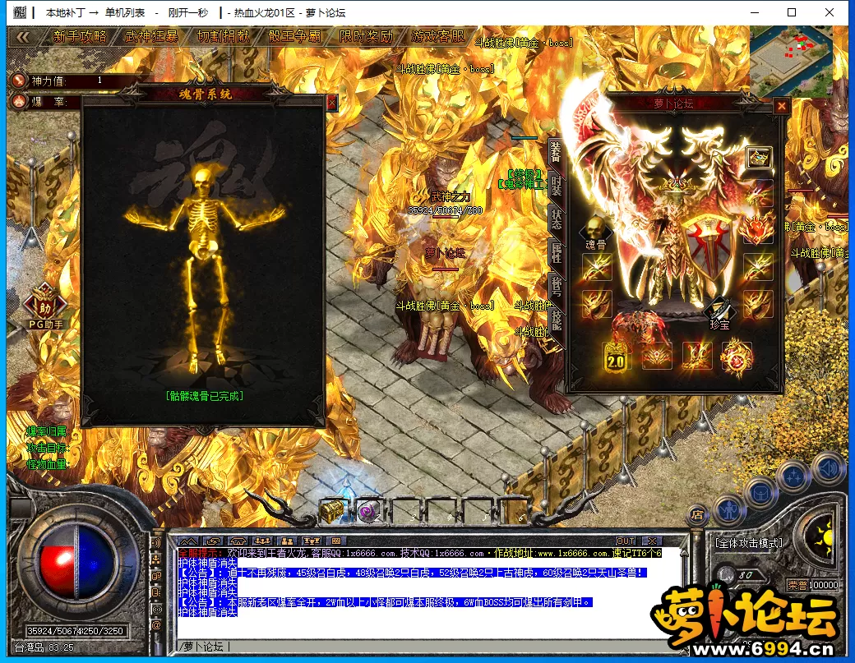Image resolution: width=855 pixels, height=663 pixels.
Task: Switch to the 装备 tab
Action: 555,152
